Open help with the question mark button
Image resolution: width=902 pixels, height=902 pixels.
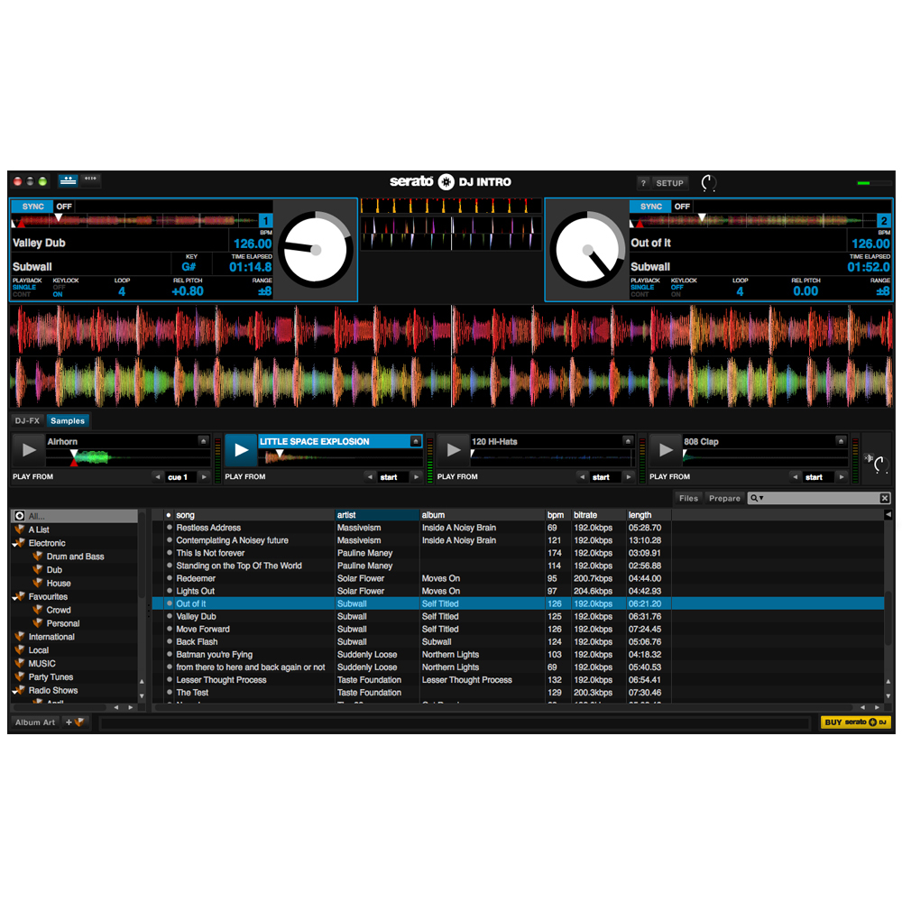point(643,183)
